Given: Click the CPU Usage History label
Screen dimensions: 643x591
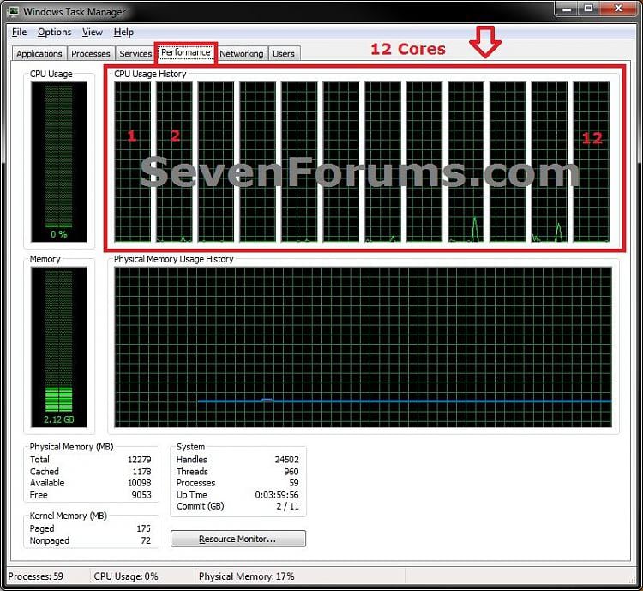Looking at the screenshot, I should 150,74.
